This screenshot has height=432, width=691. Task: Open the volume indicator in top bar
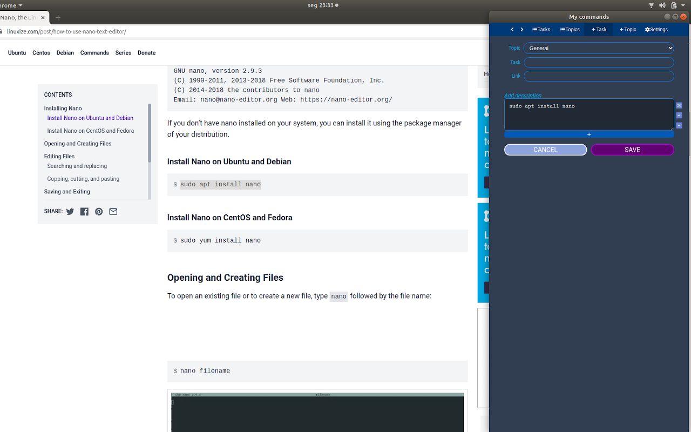[x=663, y=5]
